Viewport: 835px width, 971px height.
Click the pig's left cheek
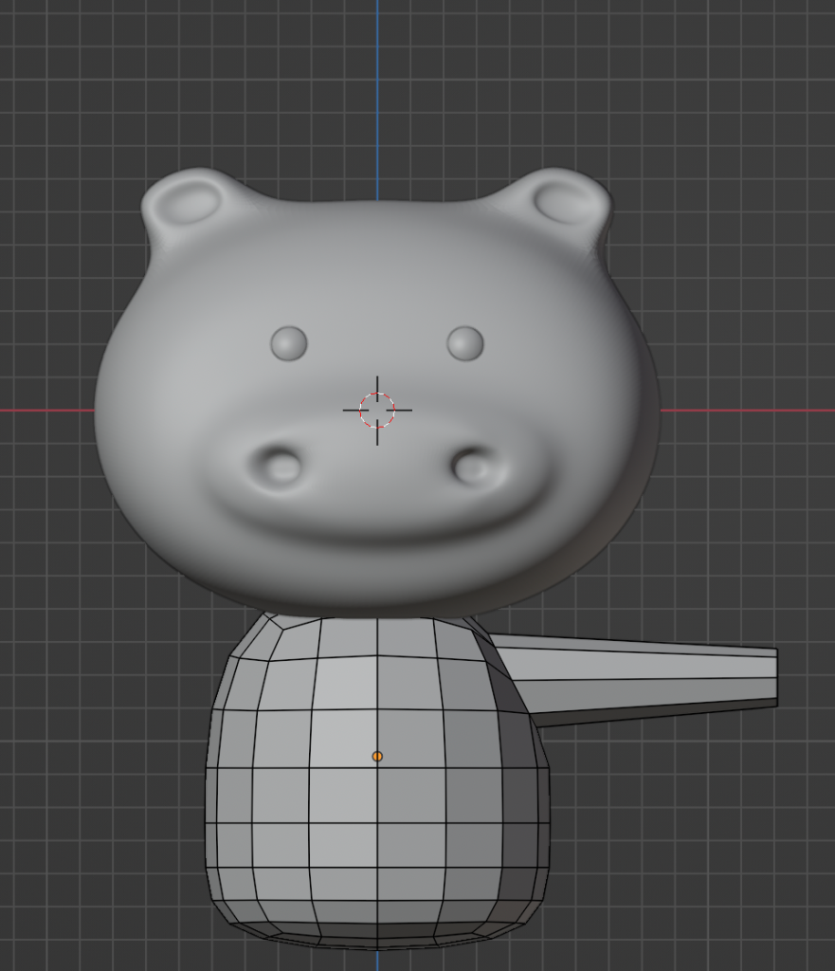click(171, 446)
